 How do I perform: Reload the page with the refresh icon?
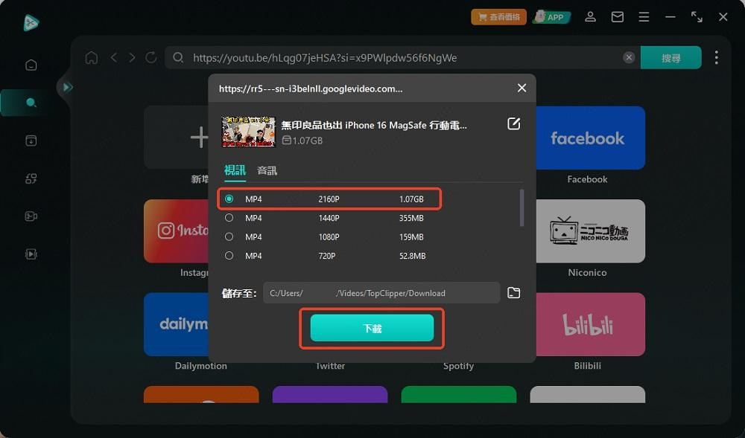coord(151,58)
